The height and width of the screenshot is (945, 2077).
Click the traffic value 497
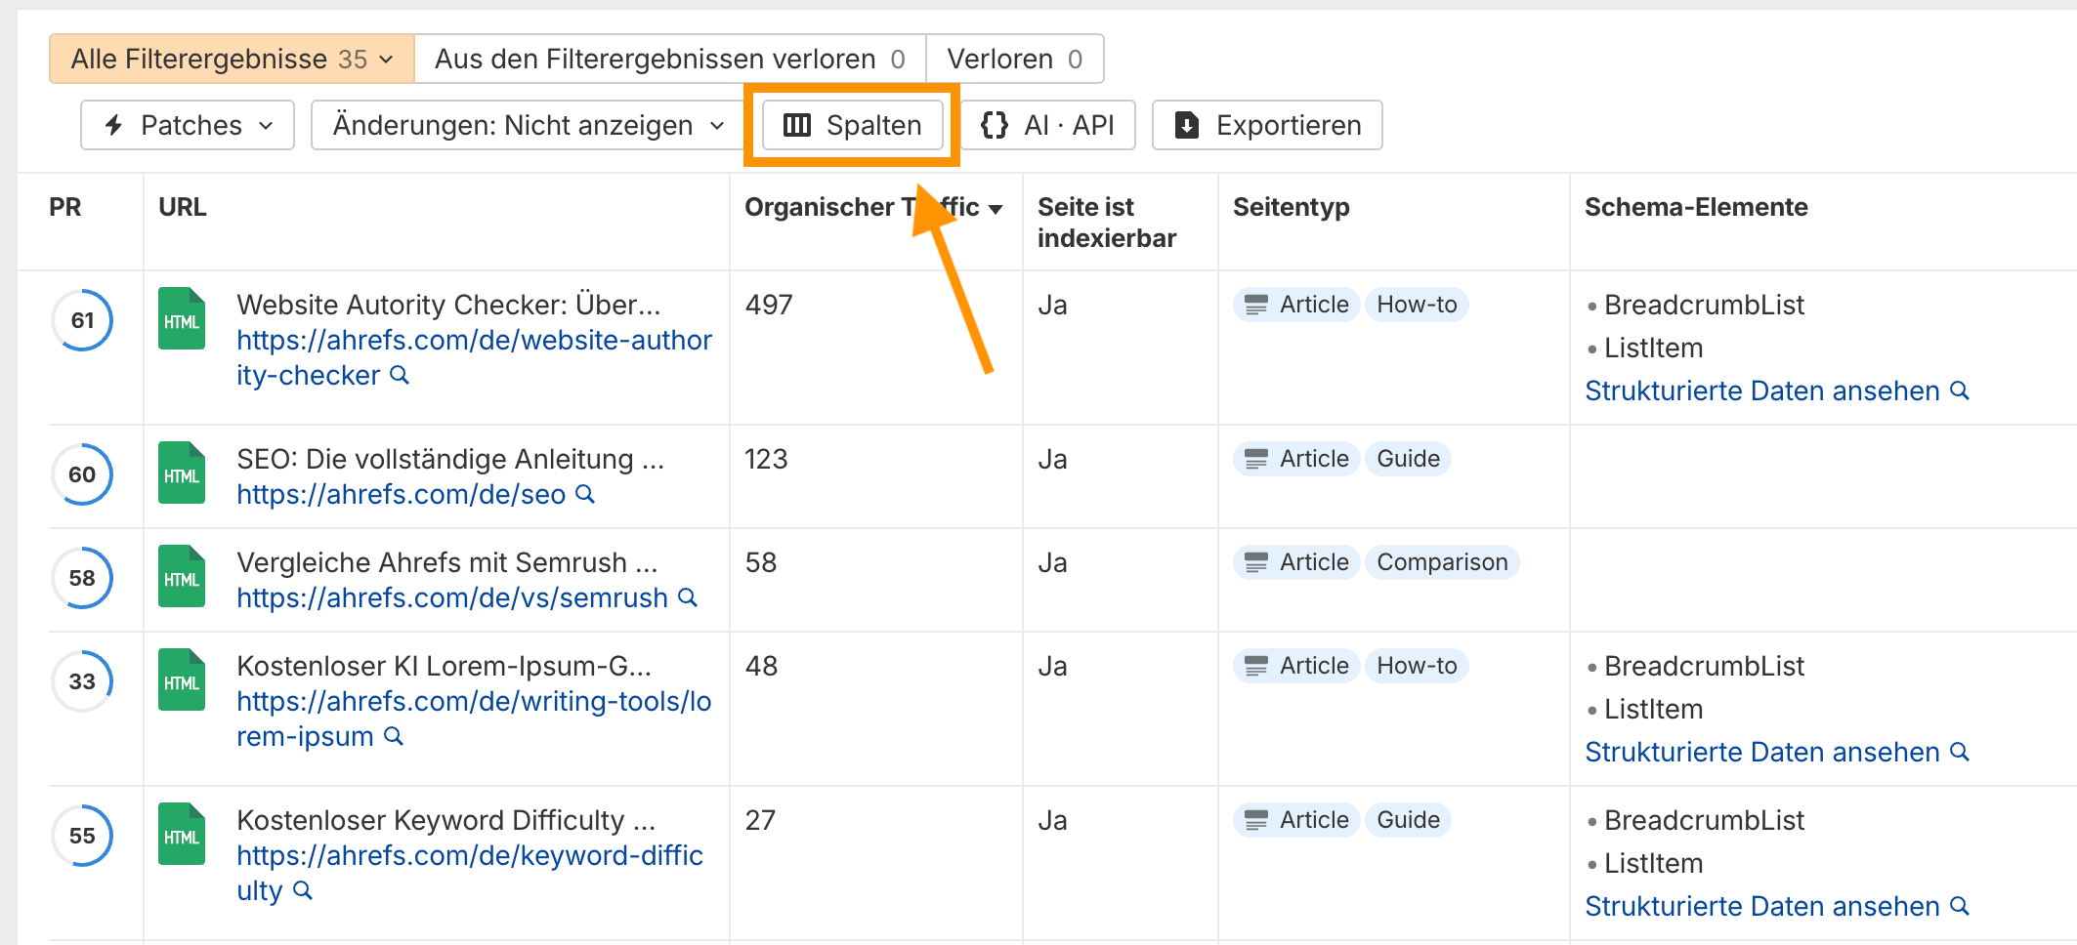(769, 305)
